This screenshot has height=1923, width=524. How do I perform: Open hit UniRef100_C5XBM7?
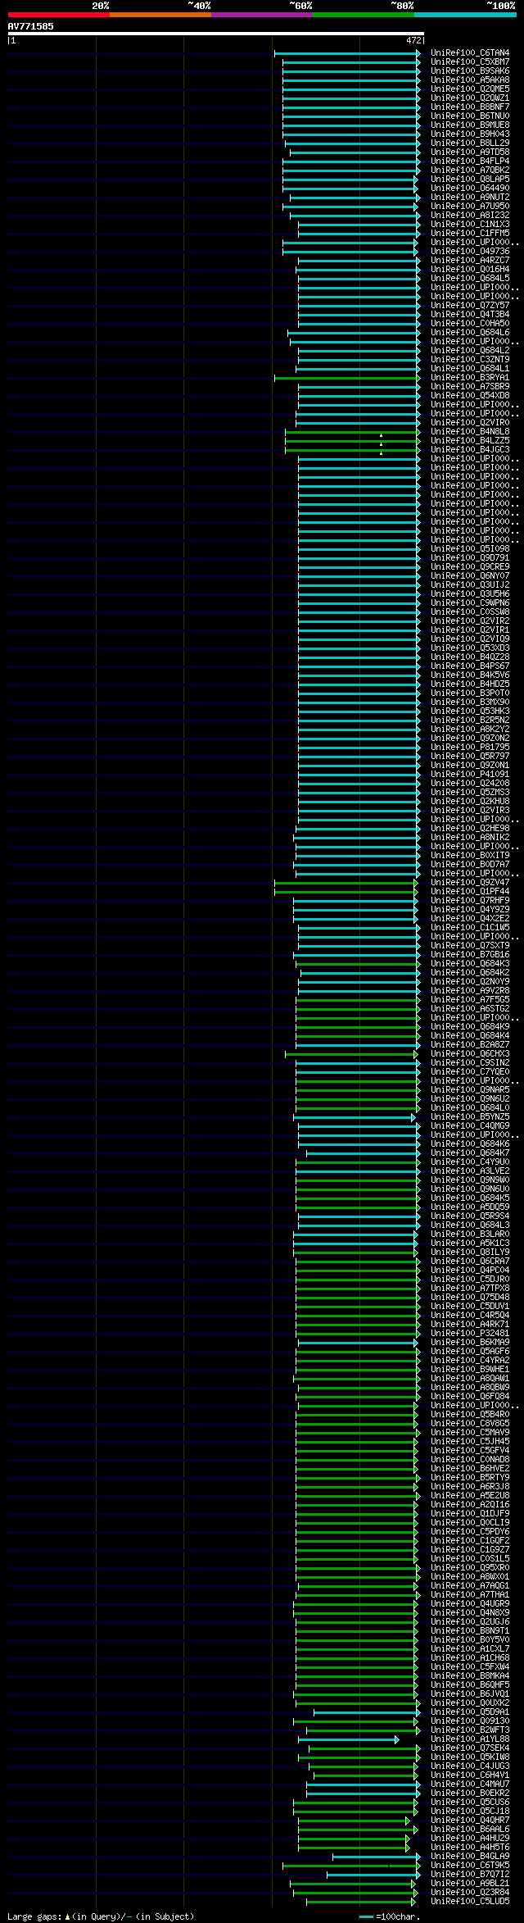(x=470, y=62)
